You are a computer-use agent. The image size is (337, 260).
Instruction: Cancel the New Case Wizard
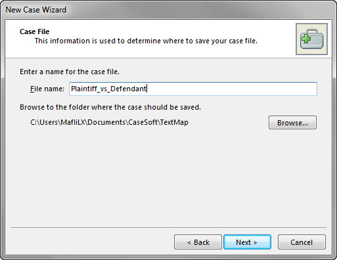[302, 242]
